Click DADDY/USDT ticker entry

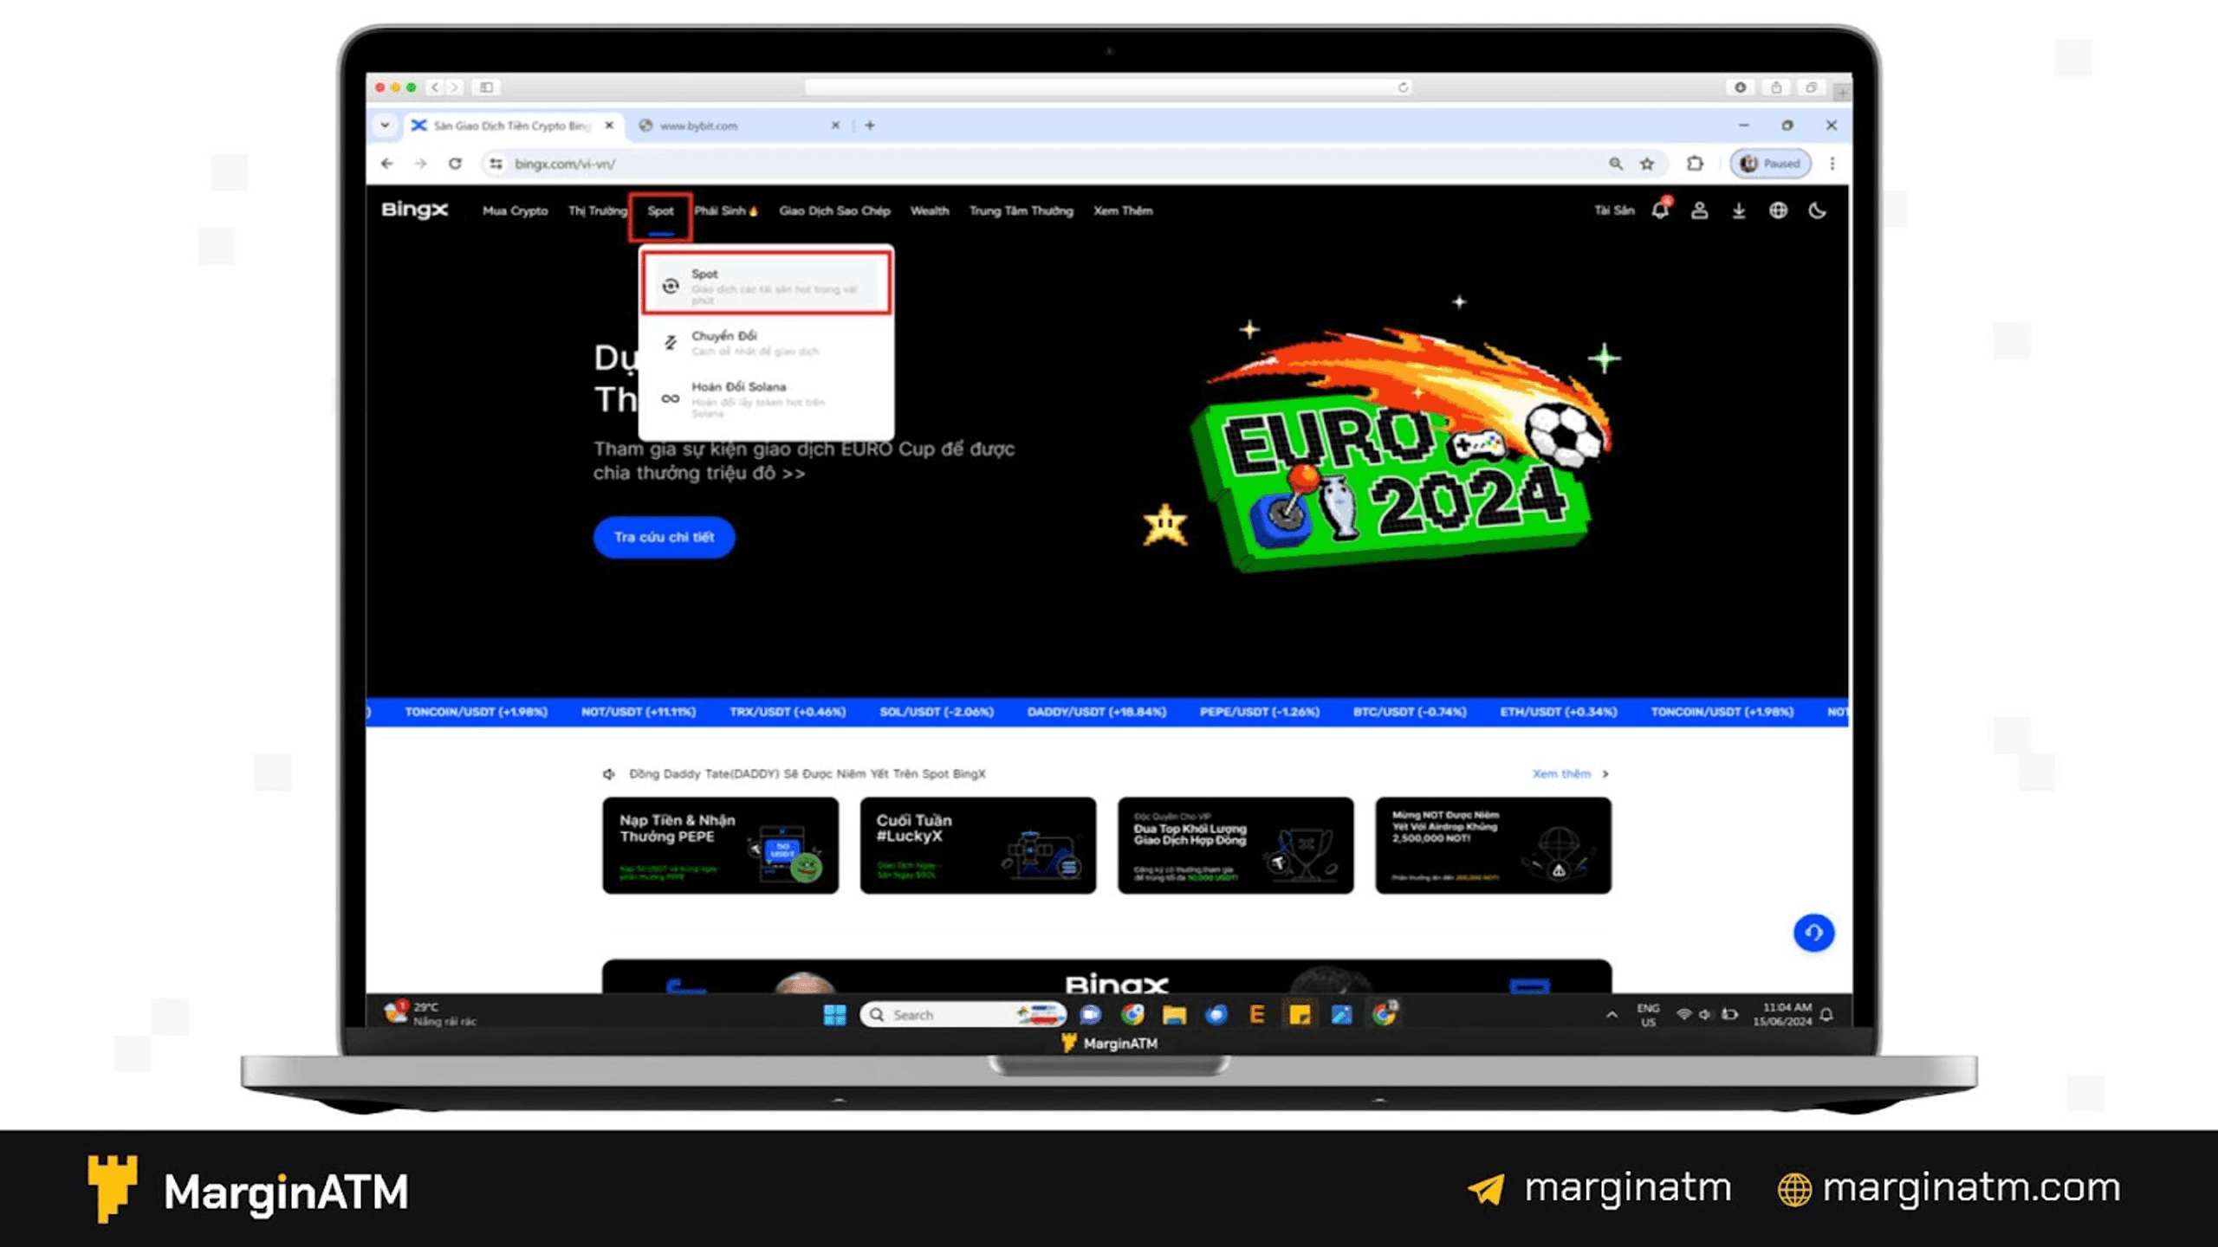[x=1097, y=712]
